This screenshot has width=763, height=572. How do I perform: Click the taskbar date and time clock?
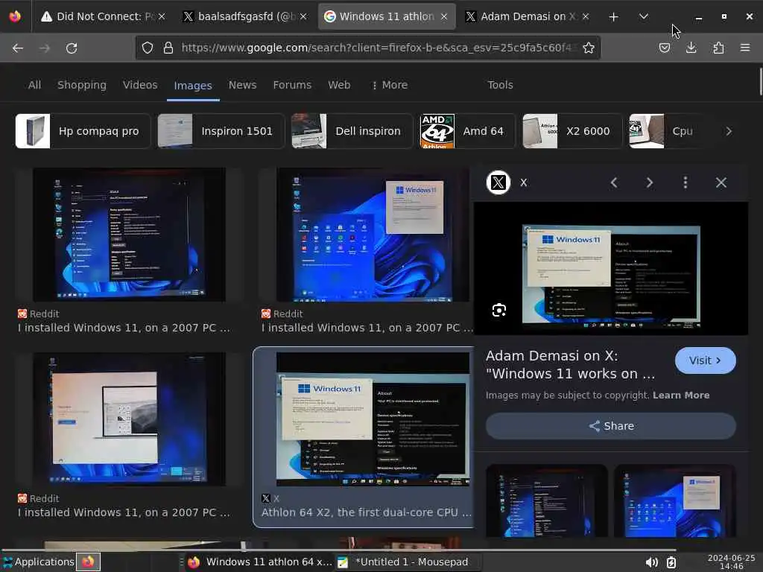click(731, 562)
